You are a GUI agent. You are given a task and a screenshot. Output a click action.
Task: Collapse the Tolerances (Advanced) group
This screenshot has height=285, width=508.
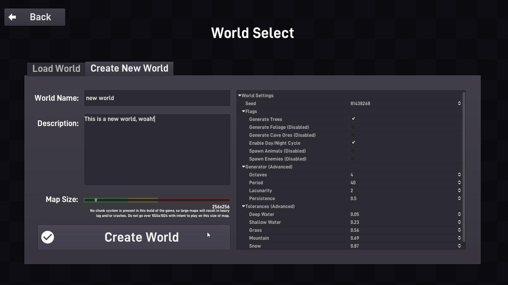point(244,206)
